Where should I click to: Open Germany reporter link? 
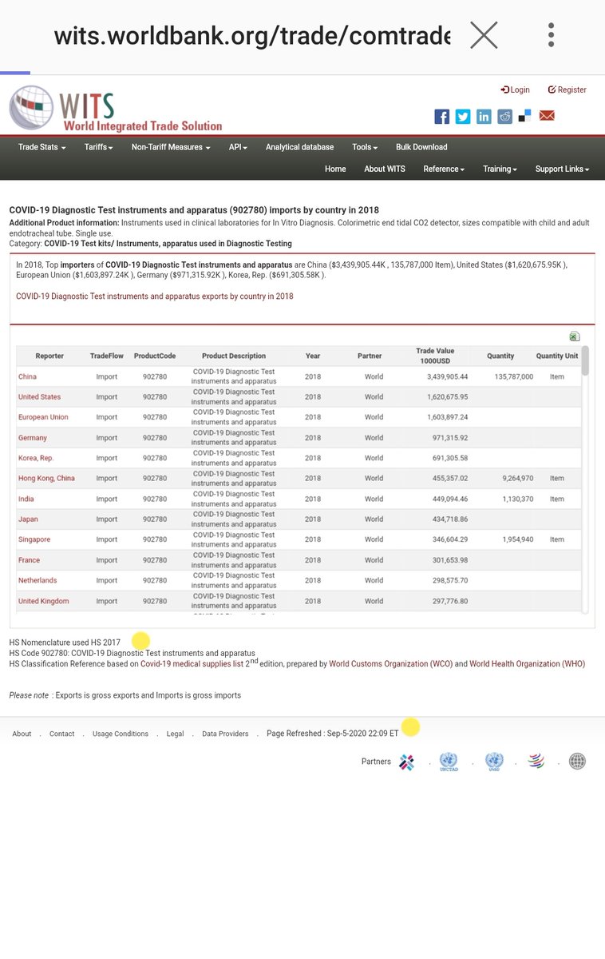click(x=33, y=438)
